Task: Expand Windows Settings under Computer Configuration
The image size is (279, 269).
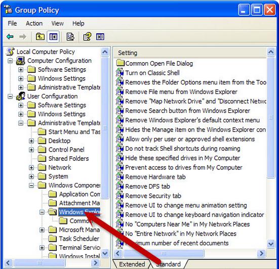Action: pos(21,78)
